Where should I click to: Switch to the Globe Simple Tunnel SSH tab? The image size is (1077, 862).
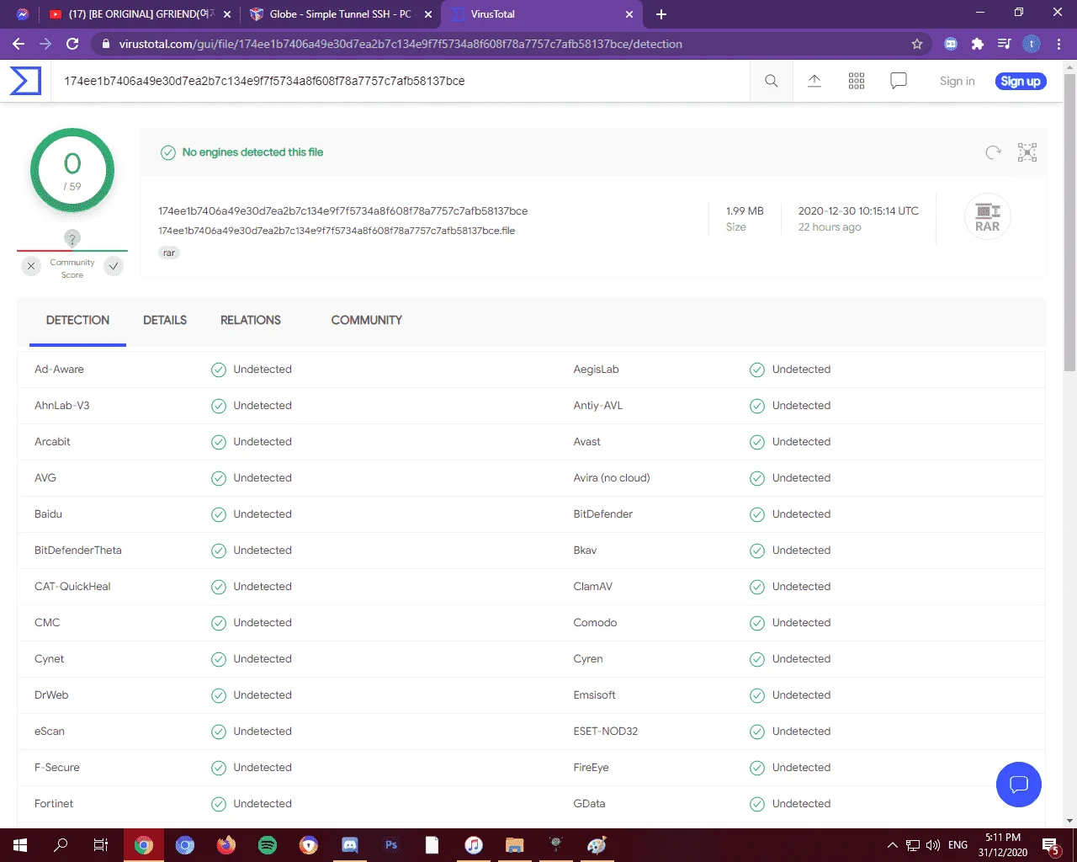pyautogui.click(x=342, y=14)
